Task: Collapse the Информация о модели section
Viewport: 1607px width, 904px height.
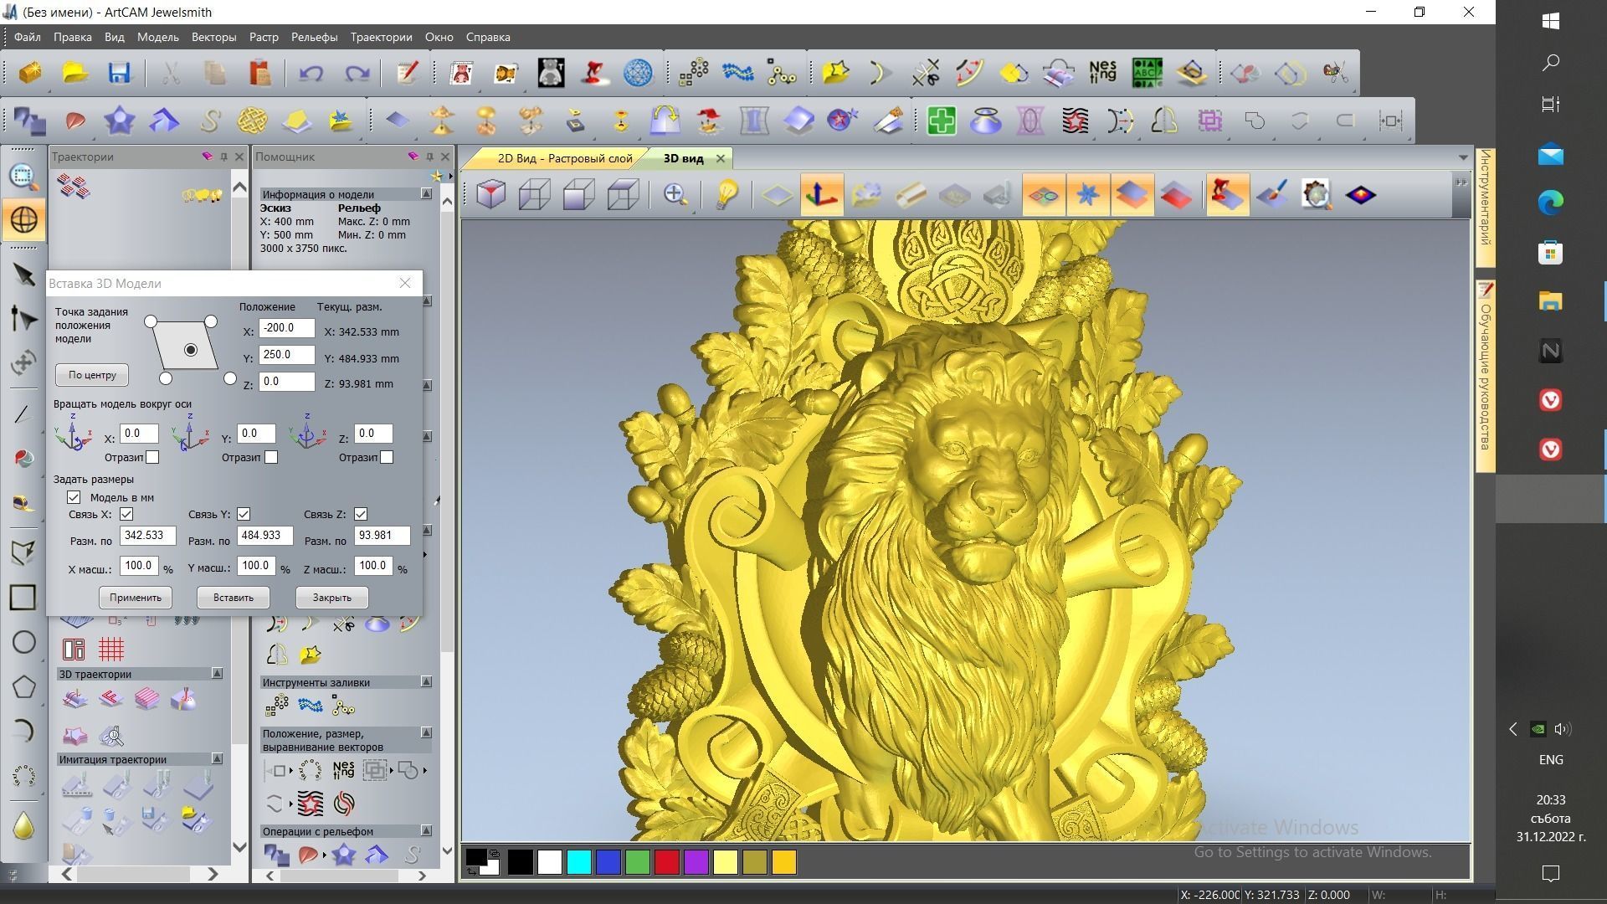Action: tap(426, 193)
